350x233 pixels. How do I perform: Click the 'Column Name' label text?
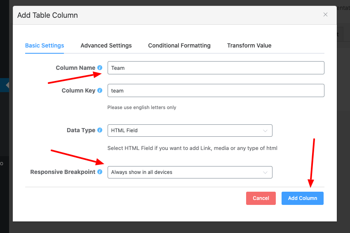pos(75,68)
